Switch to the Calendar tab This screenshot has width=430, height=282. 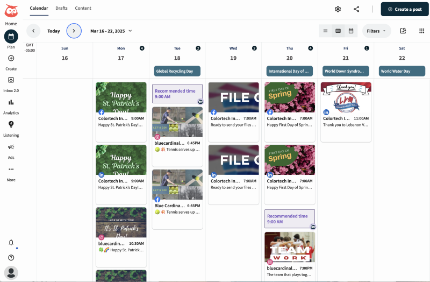[x=39, y=8]
